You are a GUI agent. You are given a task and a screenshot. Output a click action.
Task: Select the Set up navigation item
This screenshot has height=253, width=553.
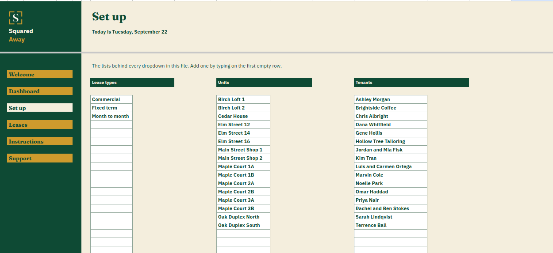pyautogui.click(x=40, y=108)
